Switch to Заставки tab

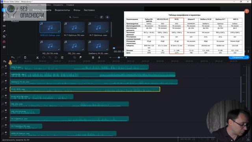pyautogui.click(x=89, y=10)
